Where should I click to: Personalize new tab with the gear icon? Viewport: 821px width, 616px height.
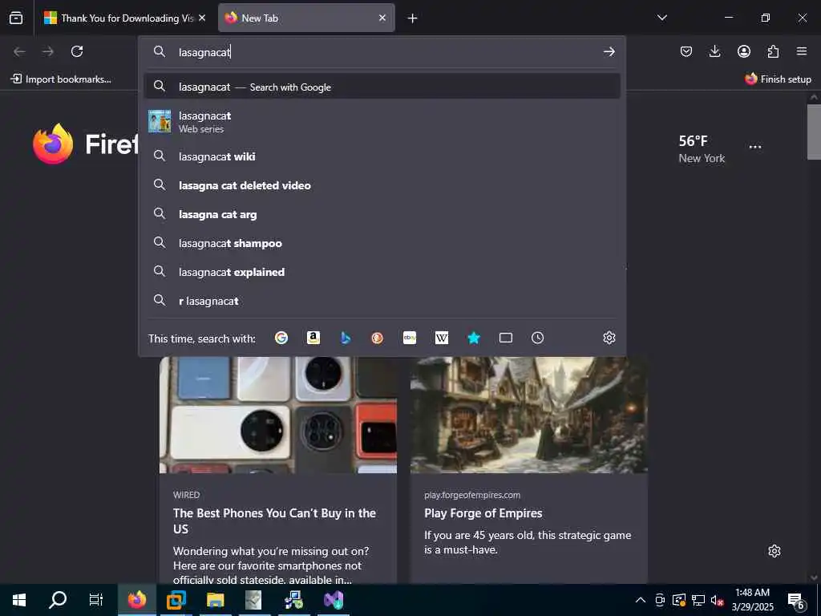pyautogui.click(x=774, y=551)
